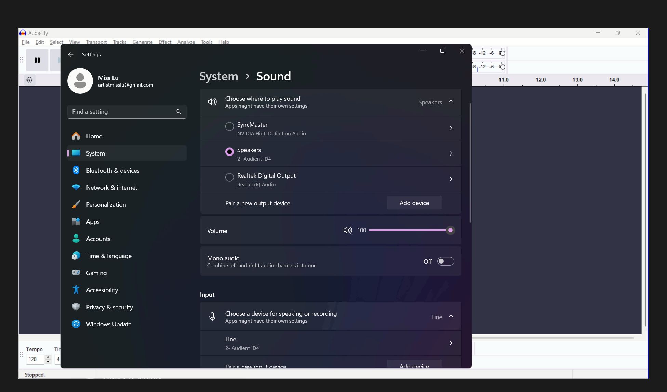Viewport: 667px width, 392px height.
Task: Click the Audacity toolbar drag handle grip
Action: 22,60
